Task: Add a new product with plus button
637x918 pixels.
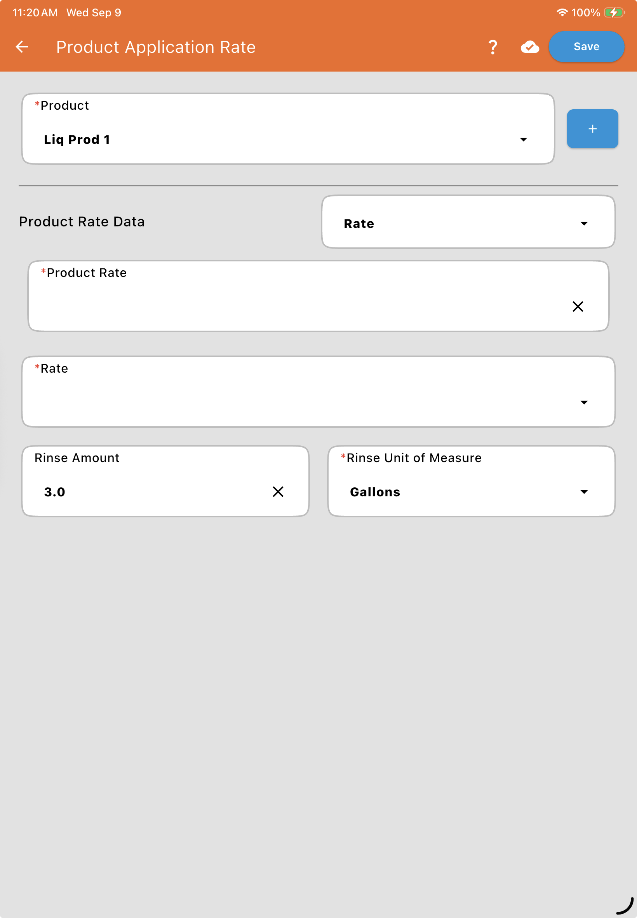Action: click(592, 129)
